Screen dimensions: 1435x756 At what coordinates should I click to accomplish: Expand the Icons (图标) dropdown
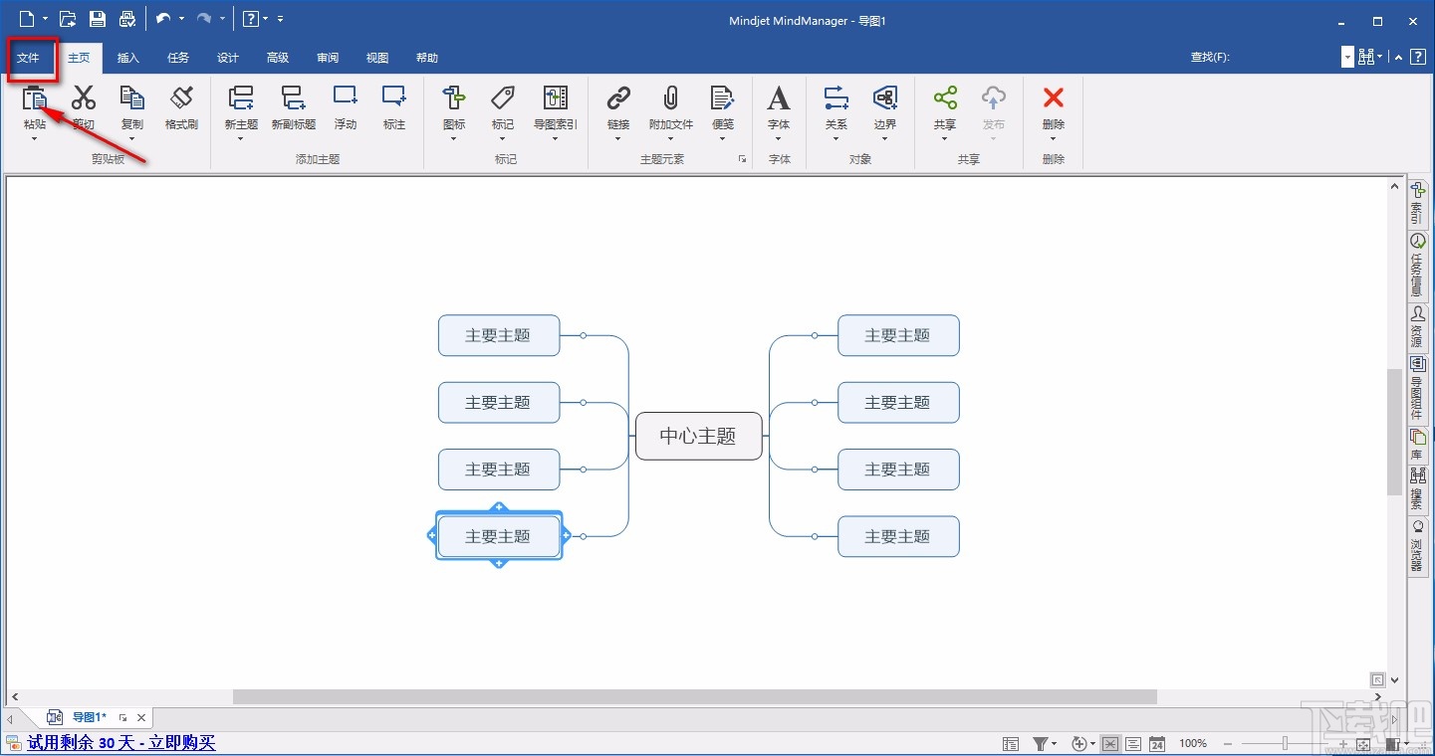tap(454, 139)
